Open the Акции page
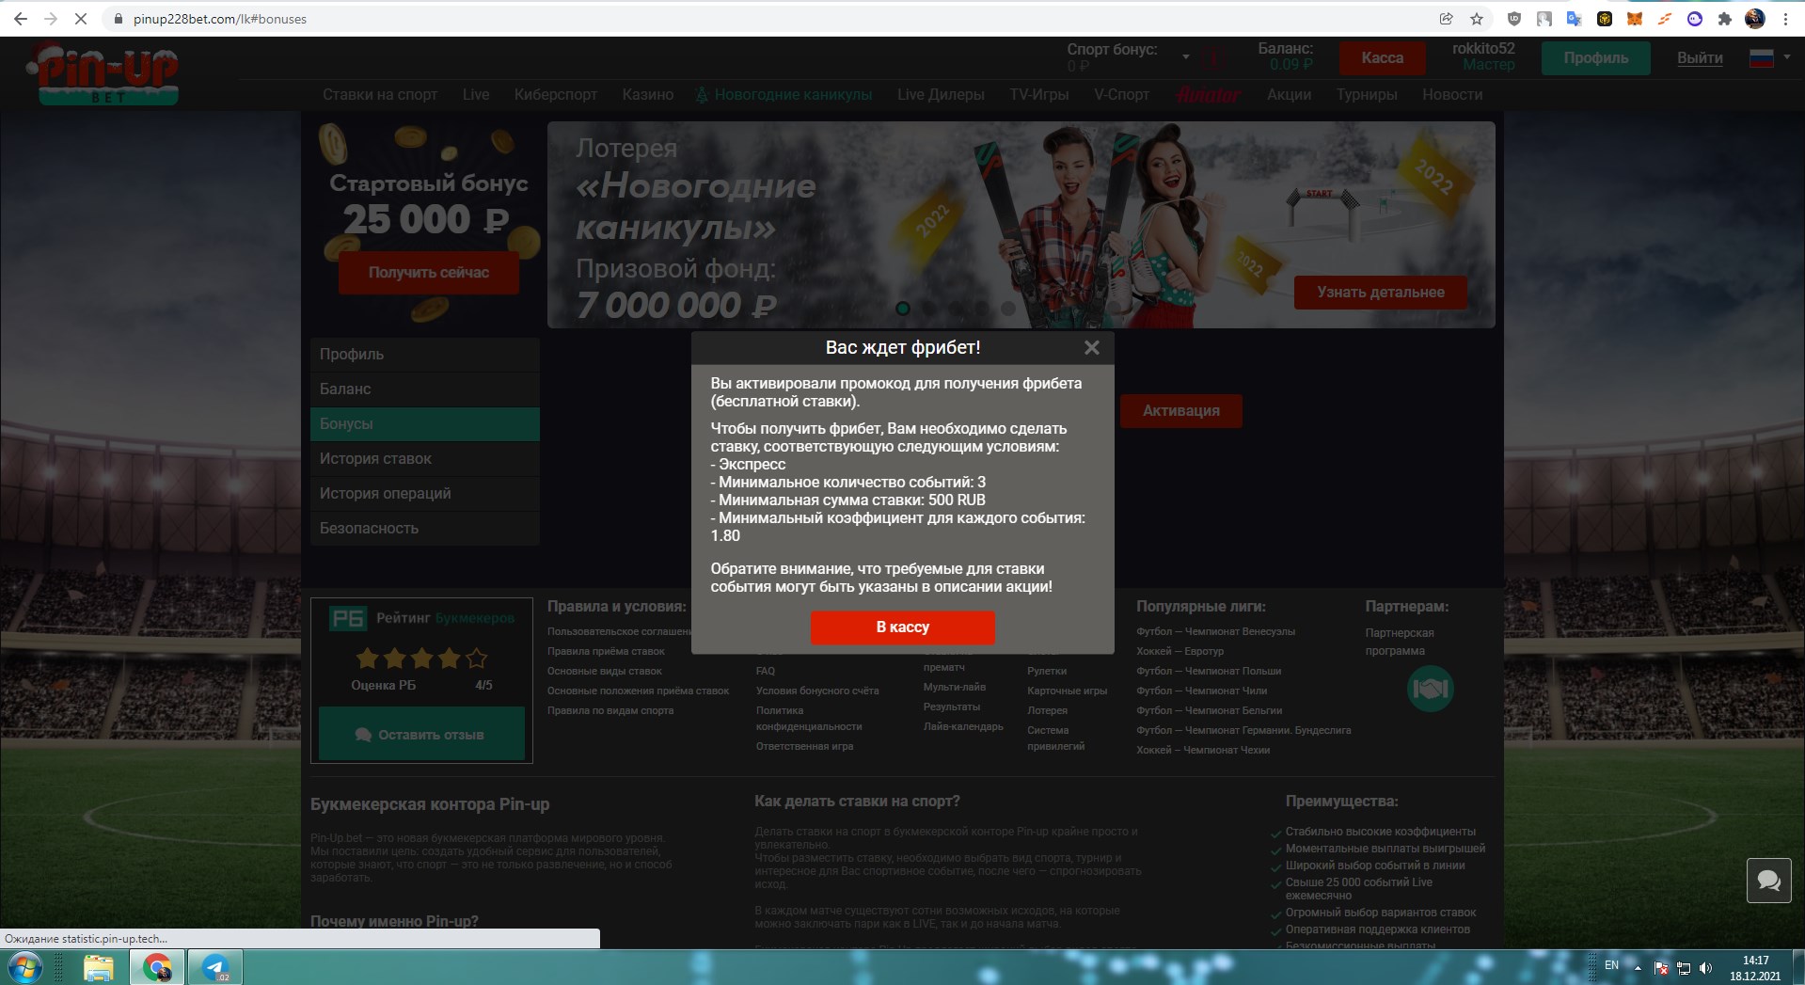 (x=1289, y=95)
